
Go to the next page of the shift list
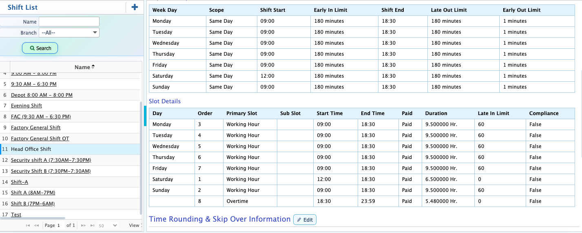(x=83, y=225)
